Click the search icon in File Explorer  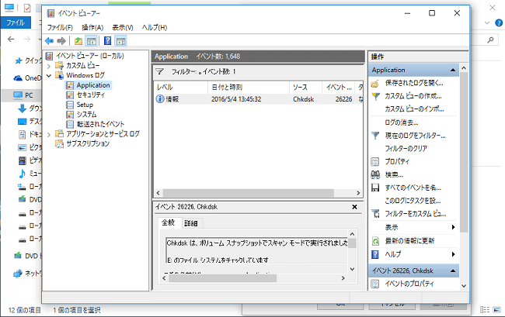(x=490, y=40)
